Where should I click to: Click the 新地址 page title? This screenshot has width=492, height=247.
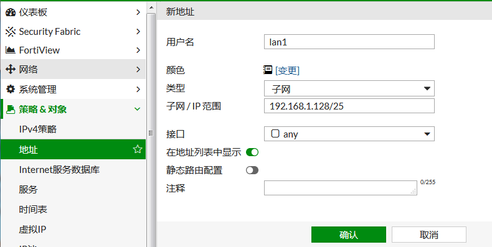tap(180, 12)
